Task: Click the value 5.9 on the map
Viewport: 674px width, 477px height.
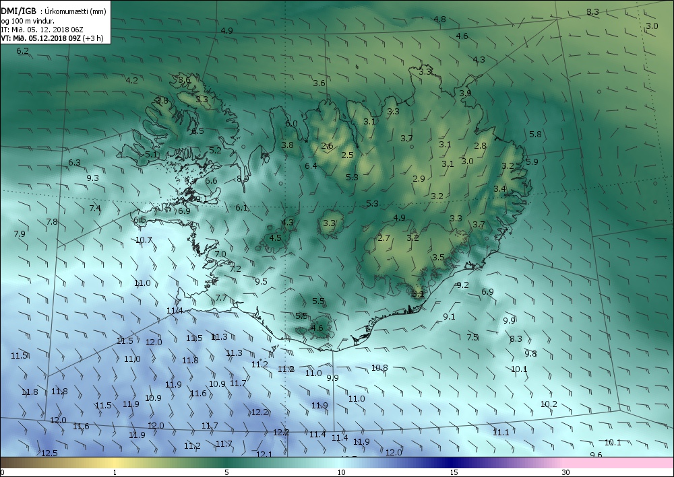Action: click(x=532, y=161)
